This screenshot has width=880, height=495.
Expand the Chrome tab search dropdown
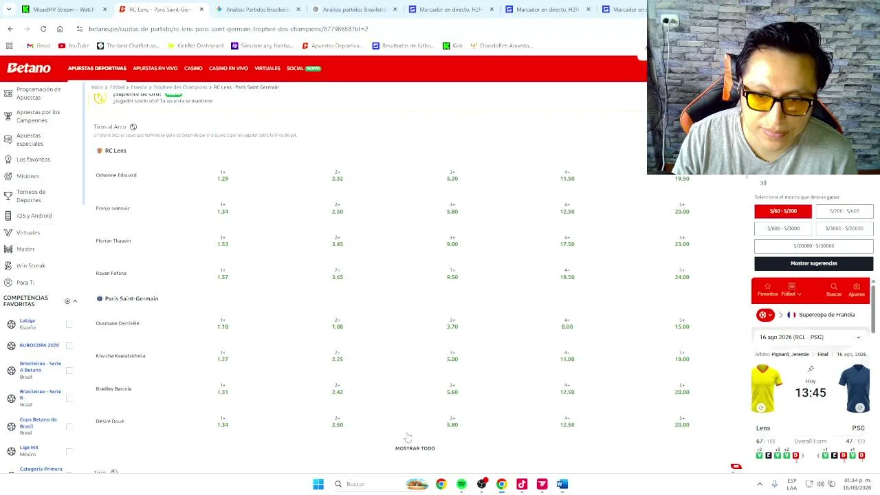(x=9, y=10)
